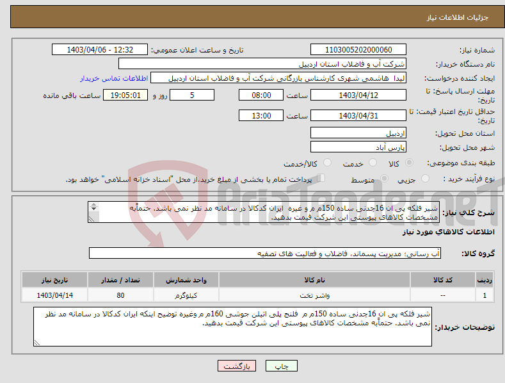The height and width of the screenshot is (383, 505).
Task: Select the کالا/خدمت radio button
Action: coord(327,163)
